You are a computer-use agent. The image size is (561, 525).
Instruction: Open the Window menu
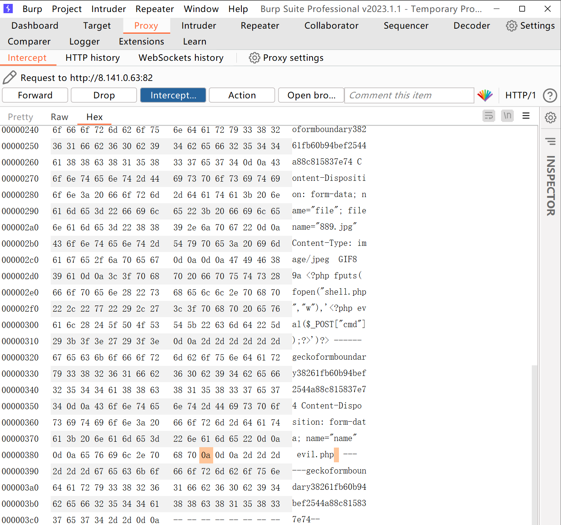click(x=201, y=9)
